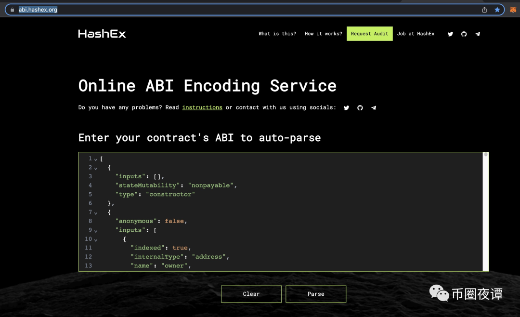Click inside the ABI code editor

coord(284,212)
